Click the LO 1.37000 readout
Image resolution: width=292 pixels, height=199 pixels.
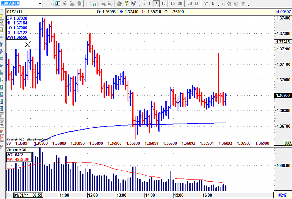[17, 28]
